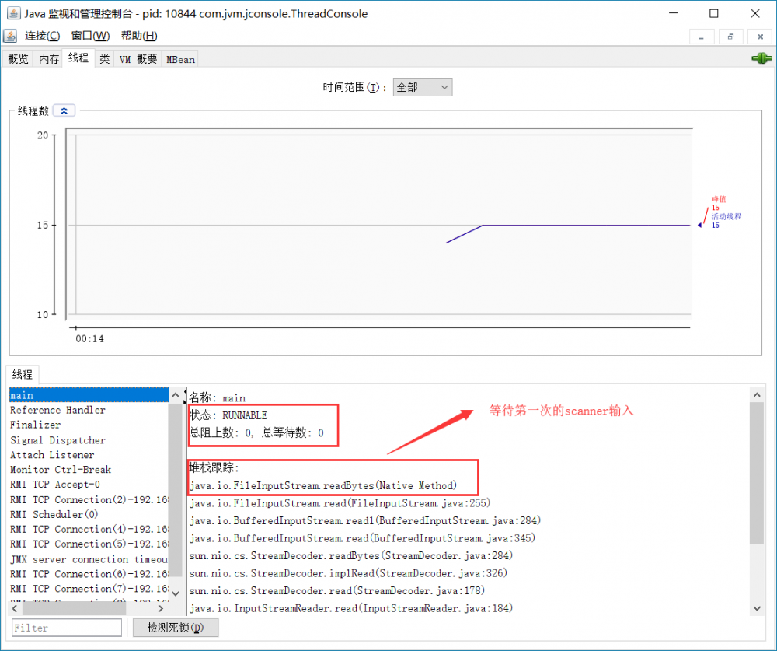Open the 帮助(H) menu
This screenshot has height=651, width=777.
[137, 36]
